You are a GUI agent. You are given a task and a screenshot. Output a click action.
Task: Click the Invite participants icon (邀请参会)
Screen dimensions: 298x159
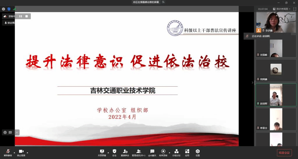click(x=125, y=153)
